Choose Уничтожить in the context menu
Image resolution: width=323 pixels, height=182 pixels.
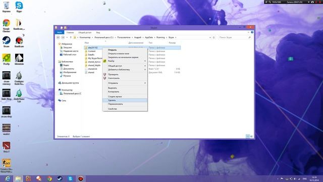click(125, 78)
